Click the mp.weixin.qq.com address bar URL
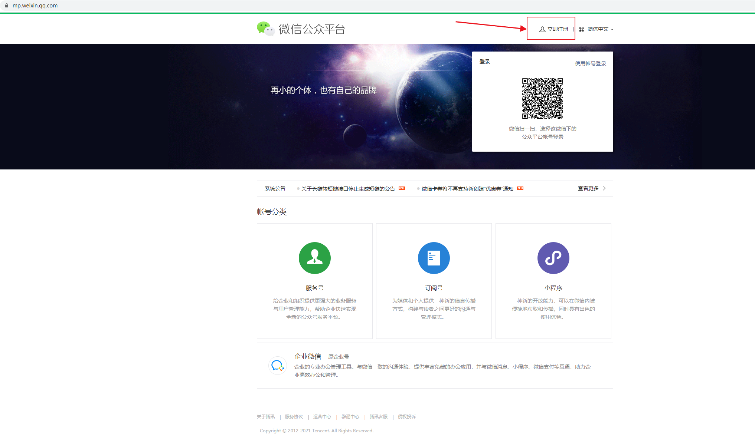This screenshot has height=439, width=755. point(35,6)
